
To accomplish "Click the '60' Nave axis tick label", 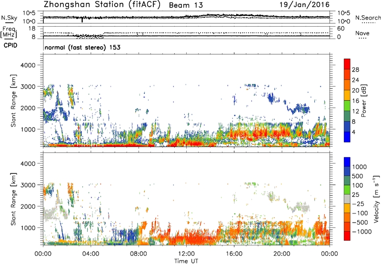I will pos(341,29).
